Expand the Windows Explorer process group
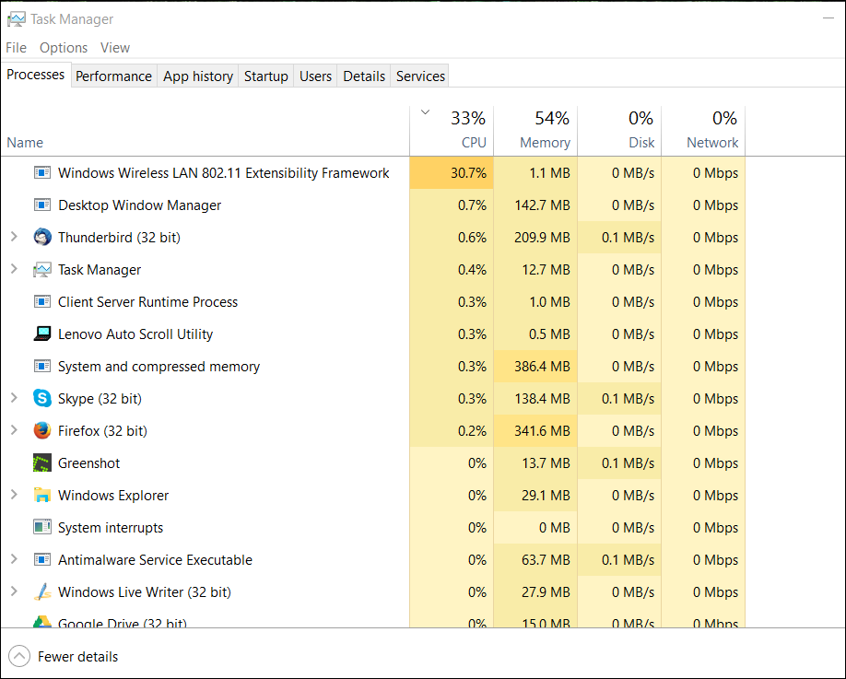 click(x=14, y=495)
